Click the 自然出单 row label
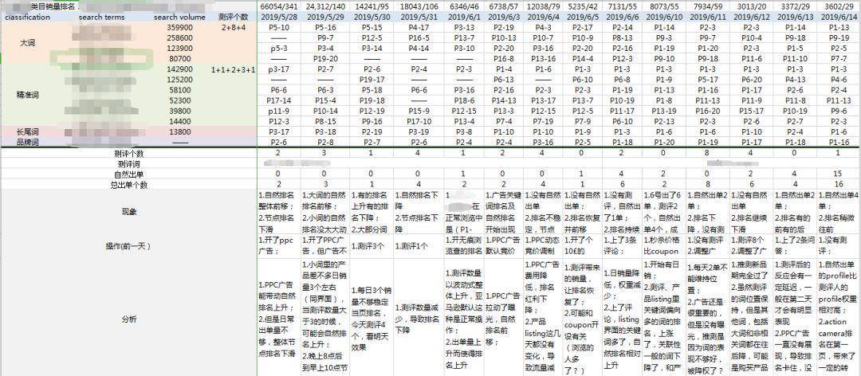Image resolution: width=861 pixels, height=376 pixels. (129, 174)
